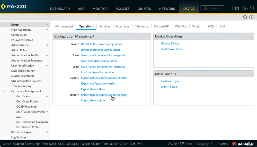Open SNMP Setup under Miscellaneous

(169, 87)
